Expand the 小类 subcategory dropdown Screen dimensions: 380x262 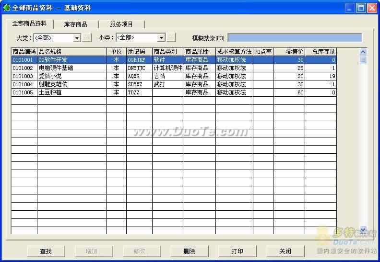coord(161,38)
